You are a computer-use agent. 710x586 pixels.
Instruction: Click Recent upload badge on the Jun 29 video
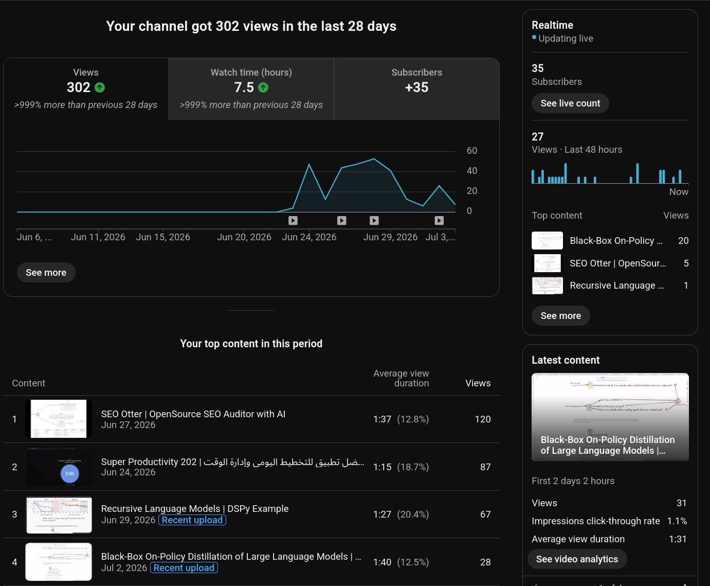click(192, 520)
